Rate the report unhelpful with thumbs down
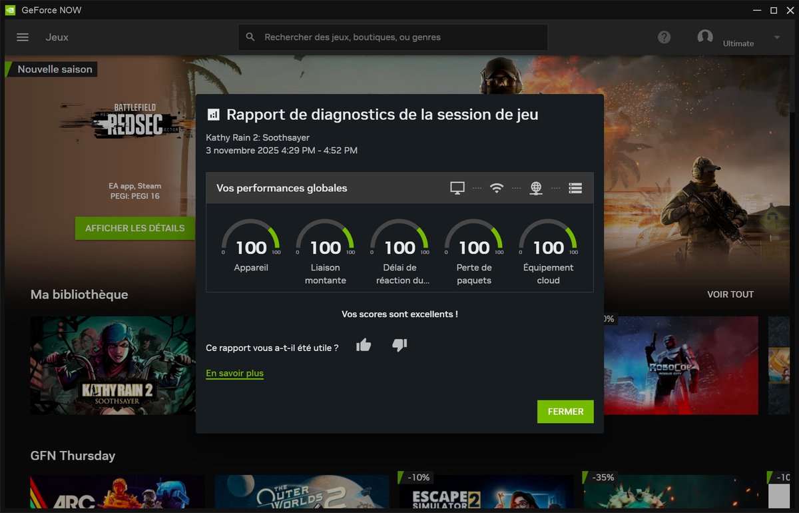Screen dimensions: 799x513 pyautogui.click(x=400, y=345)
